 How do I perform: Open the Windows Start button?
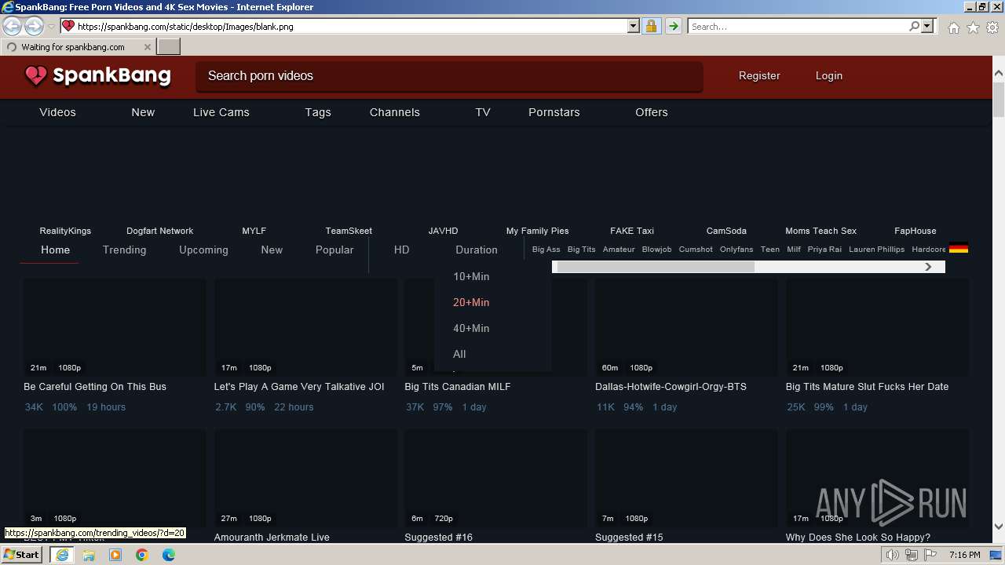pos(22,555)
